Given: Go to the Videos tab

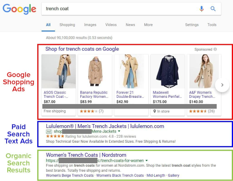Looking at the screenshot, I should 111,25.
